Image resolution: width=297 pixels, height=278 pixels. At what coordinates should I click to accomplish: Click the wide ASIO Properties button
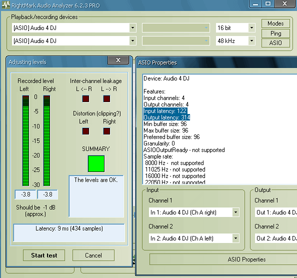tap(223, 259)
